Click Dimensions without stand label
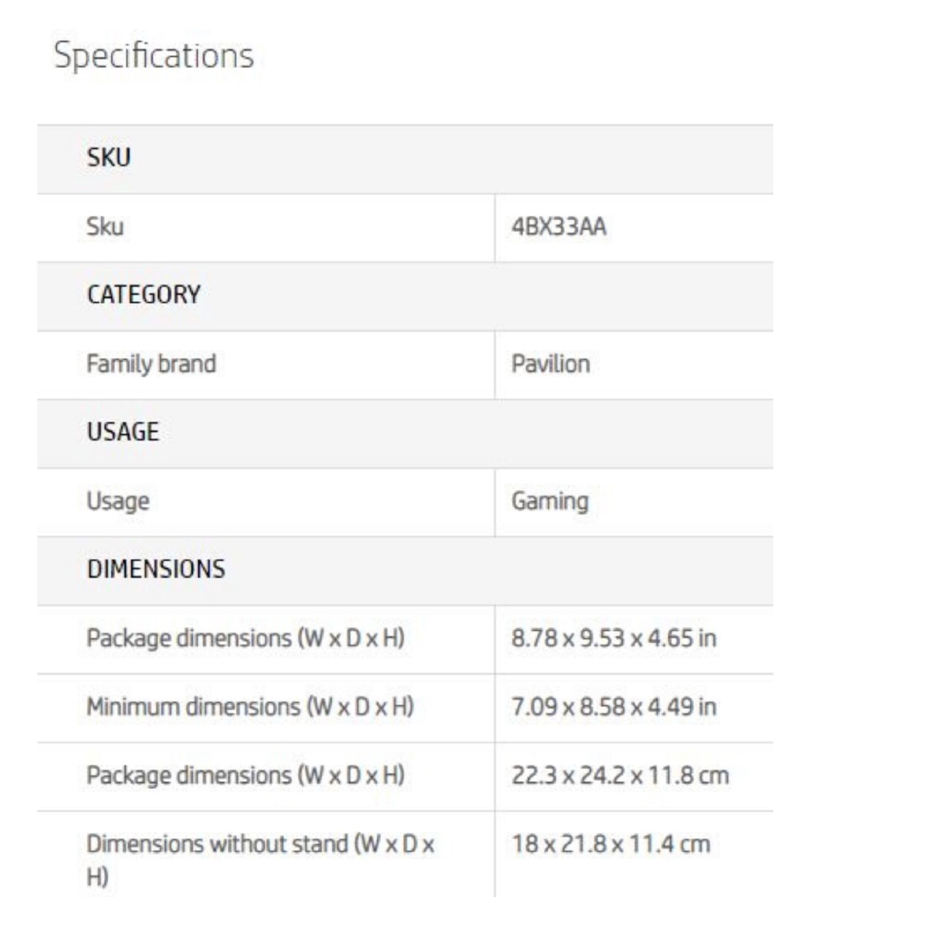 pyautogui.click(x=260, y=860)
